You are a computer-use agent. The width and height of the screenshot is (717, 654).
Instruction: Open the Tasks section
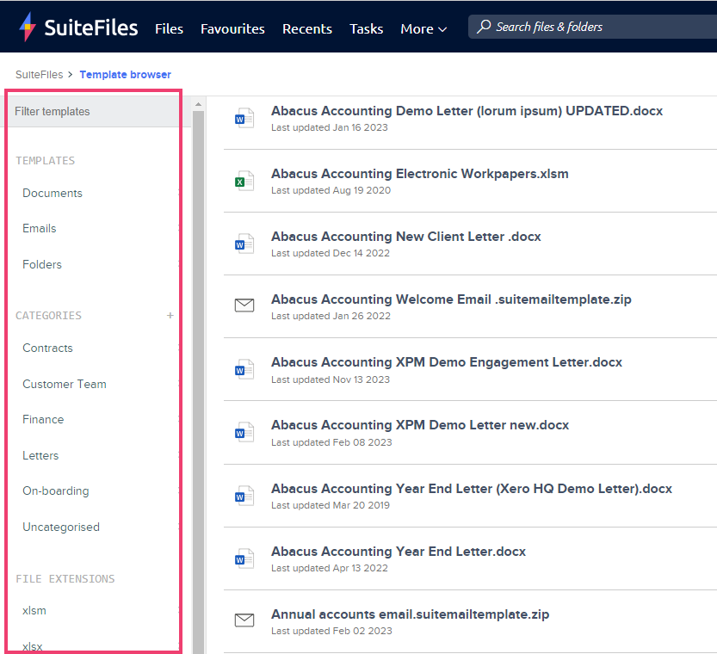[x=366, y=28]
